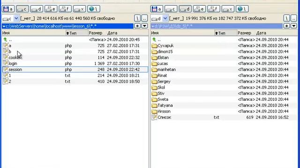Sort right panel by Дата column

pyautogui.click(x=276, y=33)
